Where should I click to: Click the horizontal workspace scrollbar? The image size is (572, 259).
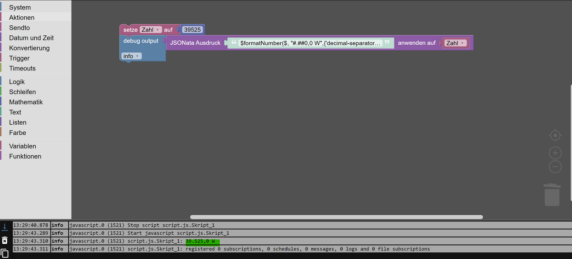pos(336,217)
